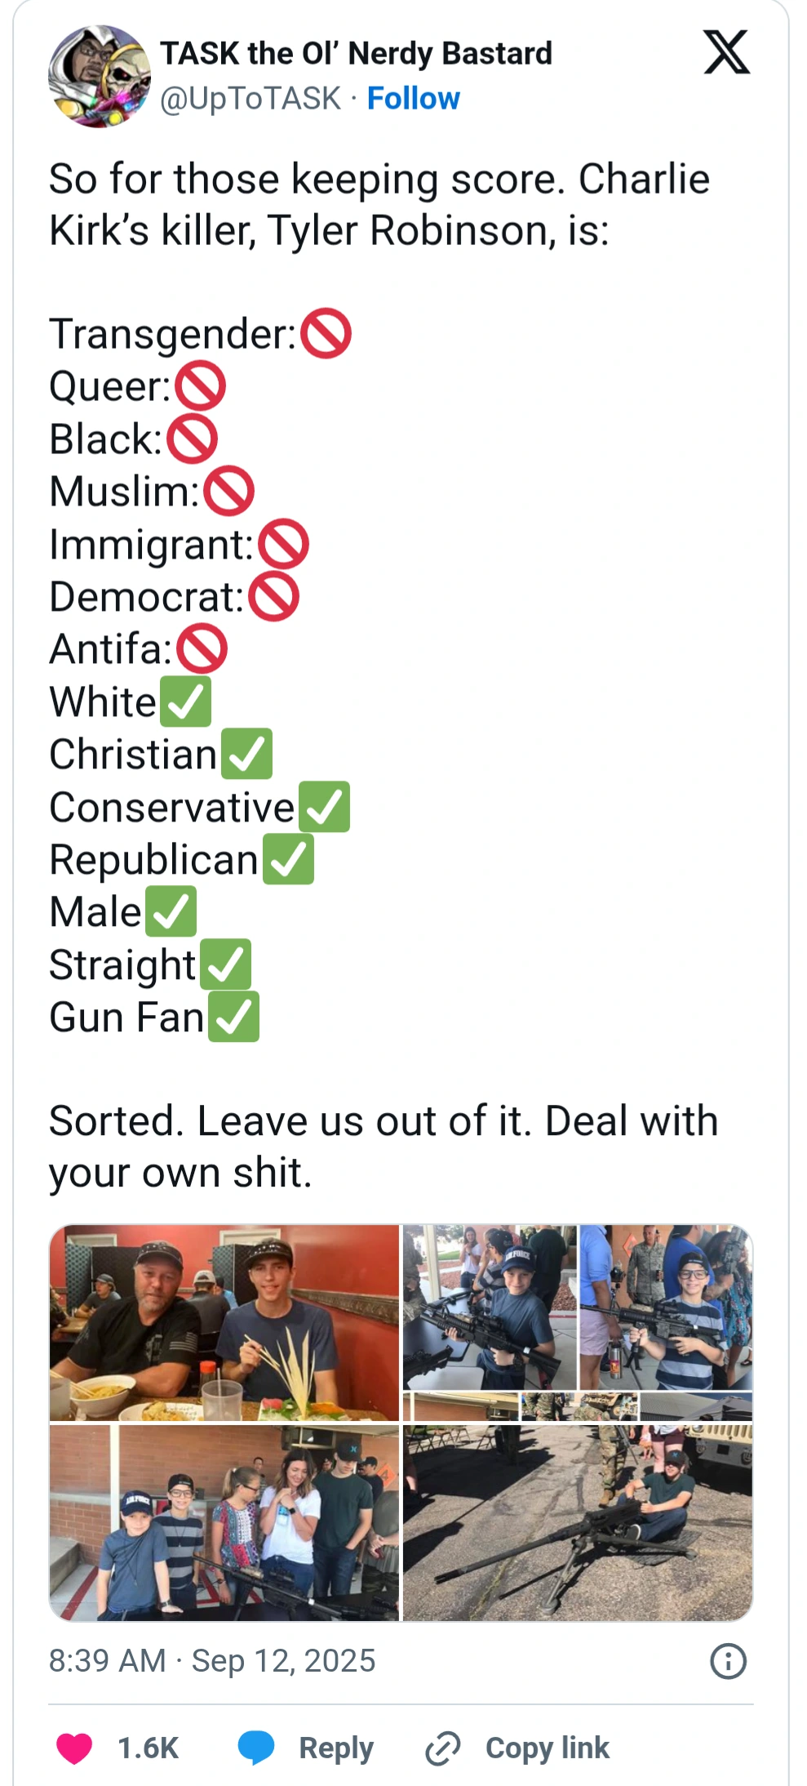The height and width of the screenshot is (1786, 807).
Task: Click the chain link icon
Action: [443, 1748]
